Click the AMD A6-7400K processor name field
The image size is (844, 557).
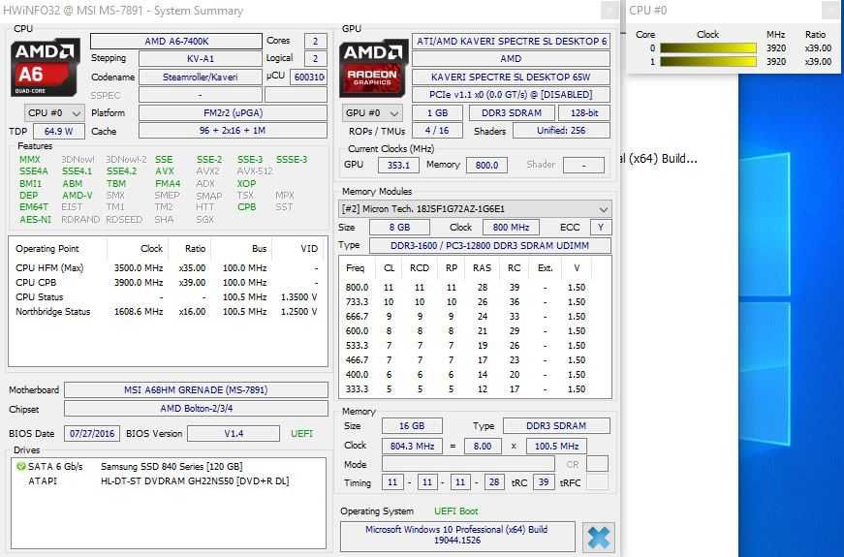176,42
